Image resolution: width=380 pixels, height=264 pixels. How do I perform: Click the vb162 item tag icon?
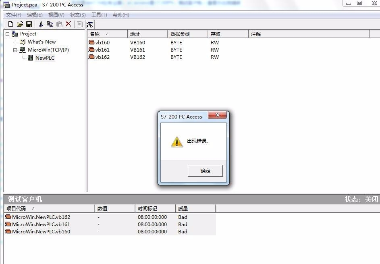click(x=91, y=57)
